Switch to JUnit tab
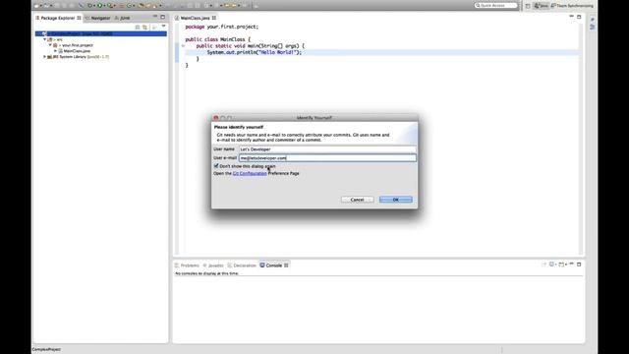 click(x=122, y=18)
